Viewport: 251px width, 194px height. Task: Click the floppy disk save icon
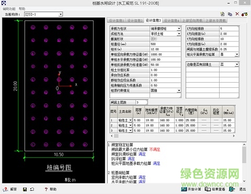25,189
